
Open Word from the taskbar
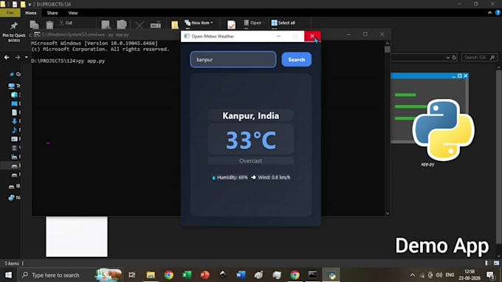click(241, 275)
